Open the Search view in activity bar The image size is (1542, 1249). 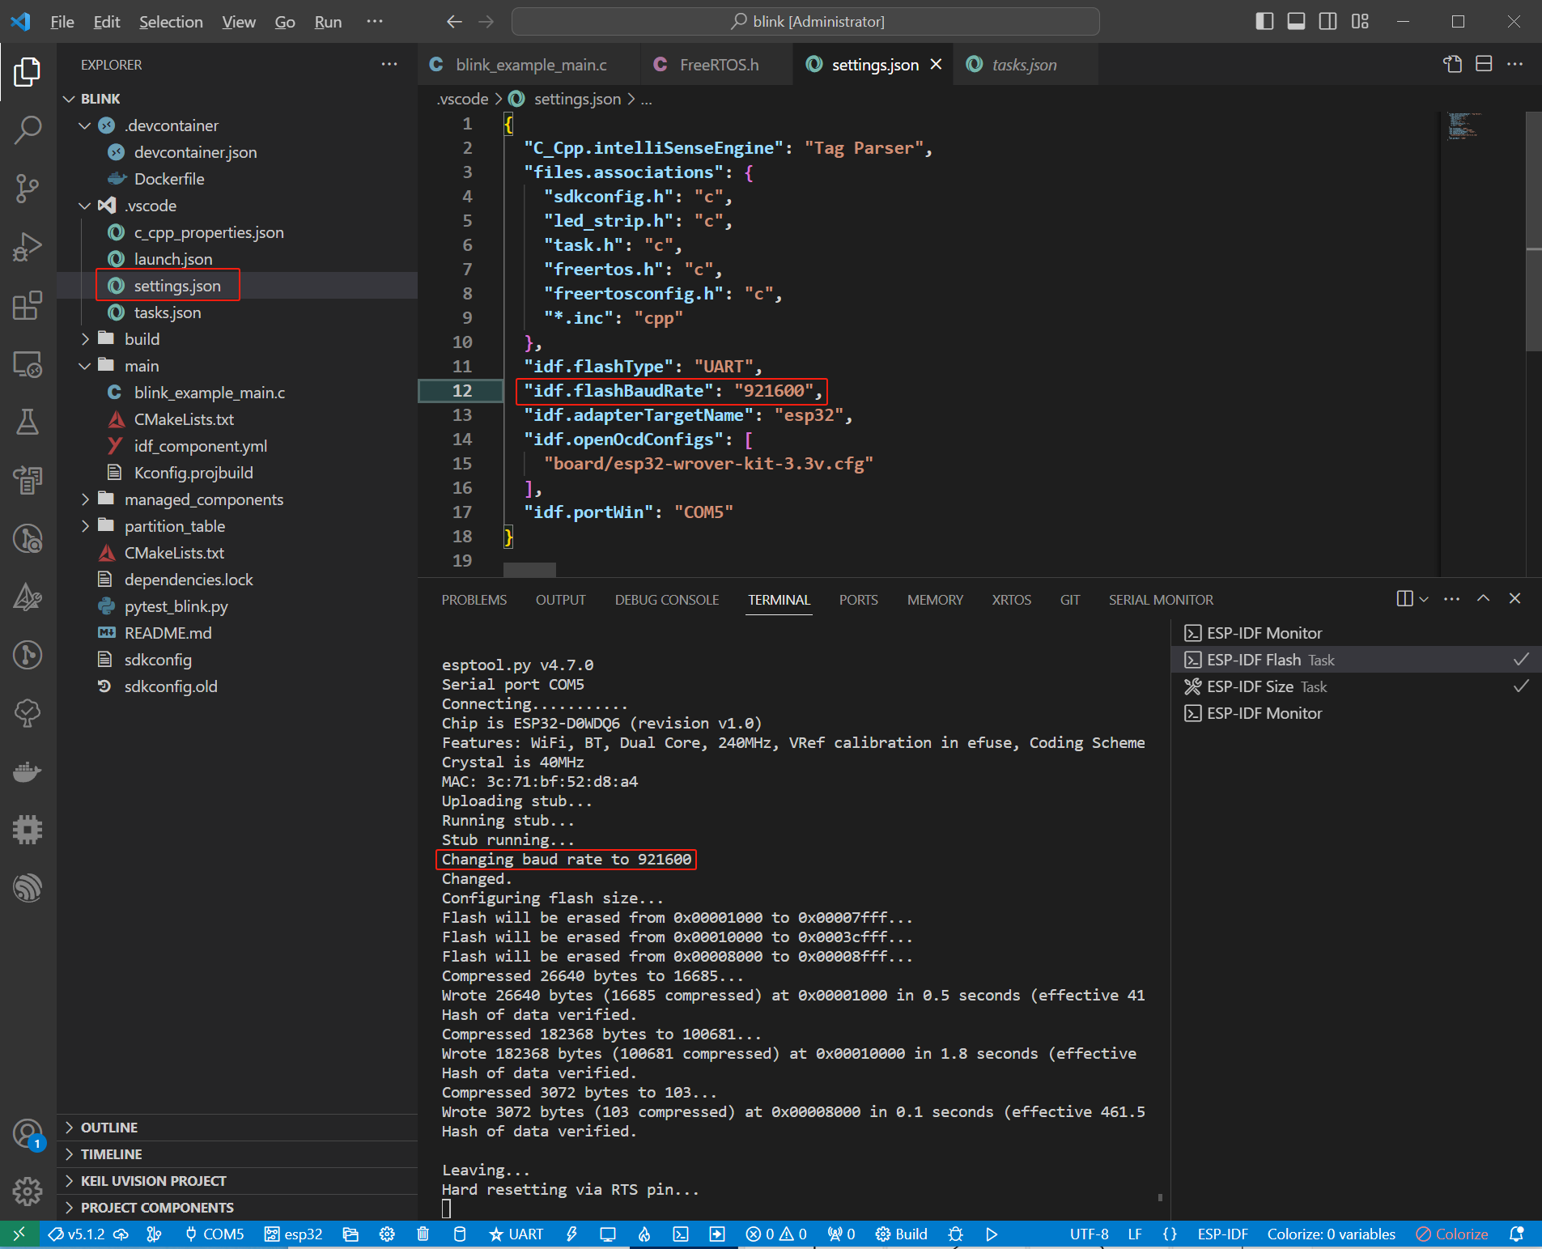pyautogui.click(x=28, y=130)
